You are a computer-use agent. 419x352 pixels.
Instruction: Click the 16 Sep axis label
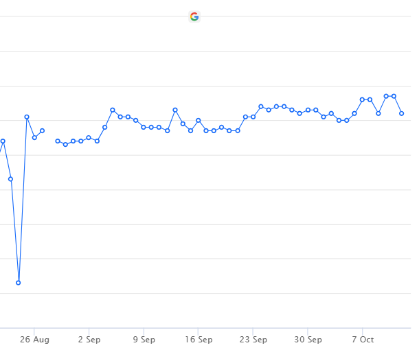click(199, 340)
